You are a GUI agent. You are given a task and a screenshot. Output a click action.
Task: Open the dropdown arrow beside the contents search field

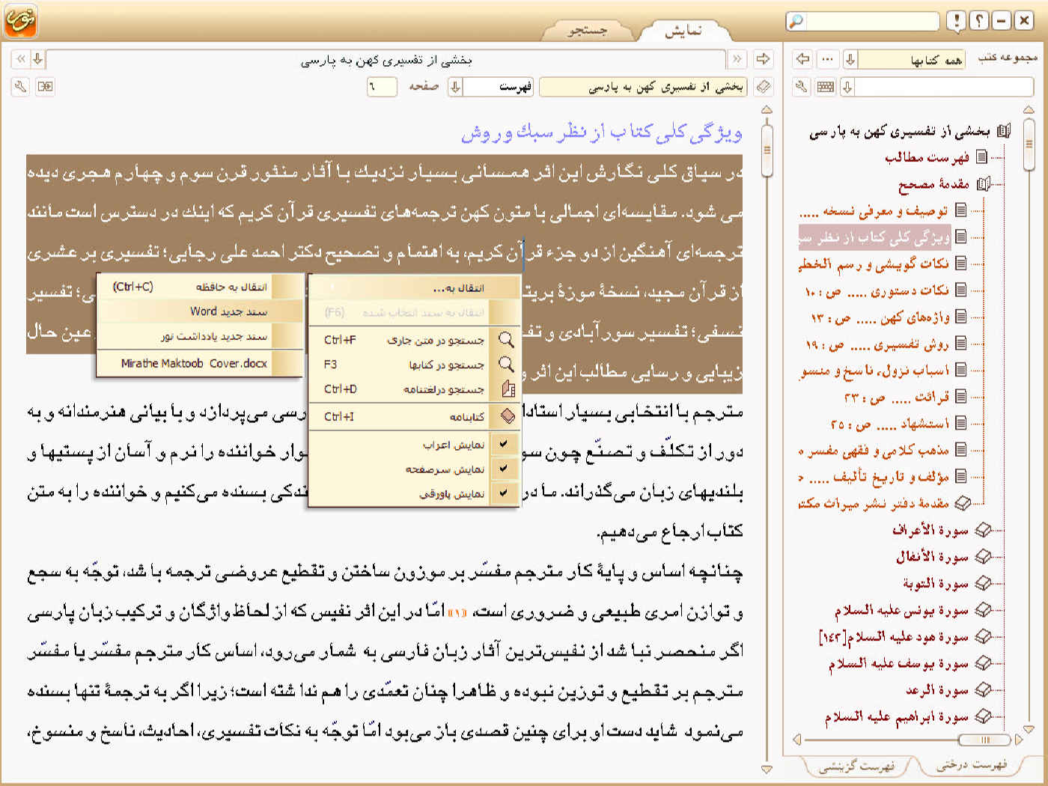(847, 88)
